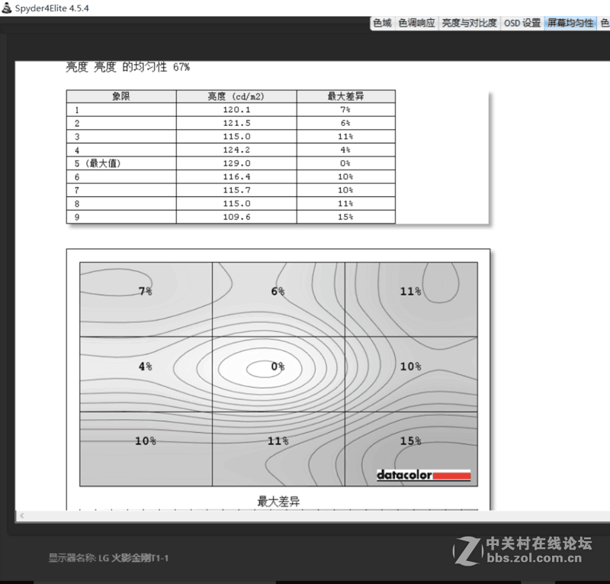Viewport: 610px width, 584px height.
Task: Click the 115.7 luminance cell
Action: click(x=236, y=190)
